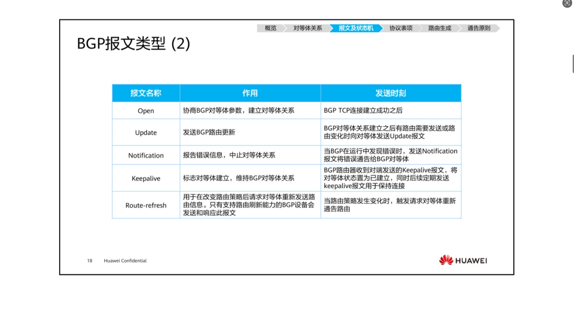Click the cell BGP TCP连接建立成功之后
This screenshot has width=574, height=319.
391,110
